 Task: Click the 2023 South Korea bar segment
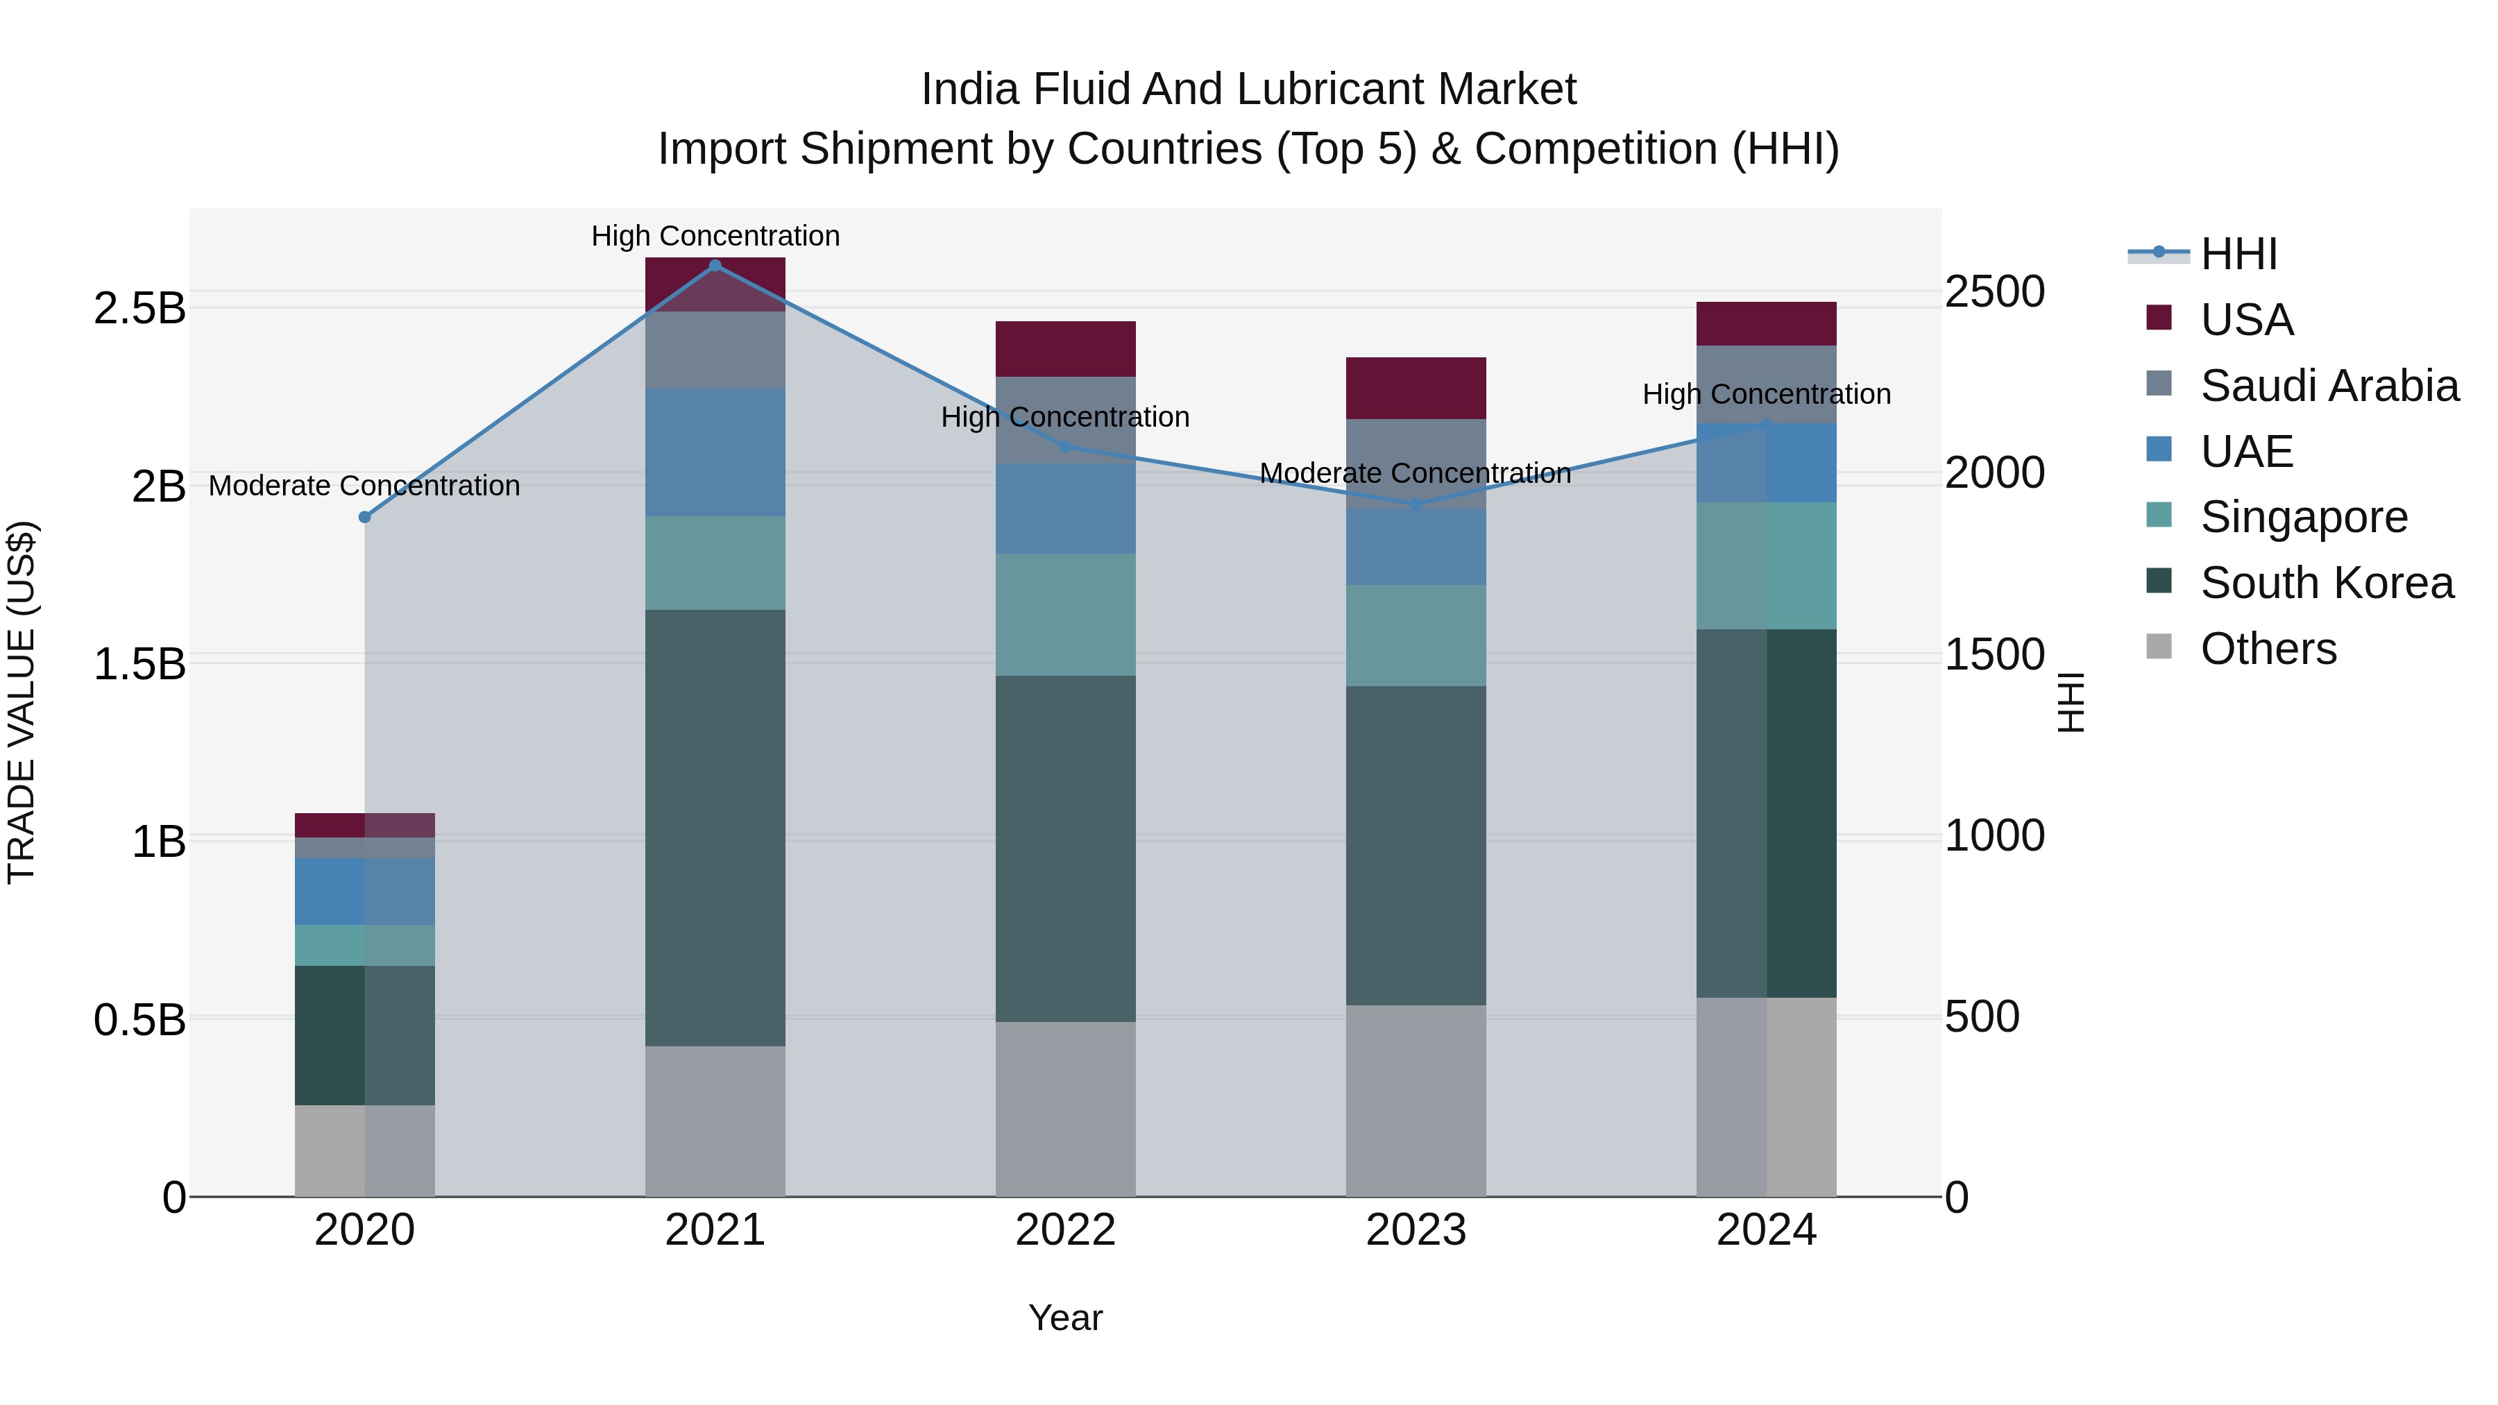(x=1416, y=846)
